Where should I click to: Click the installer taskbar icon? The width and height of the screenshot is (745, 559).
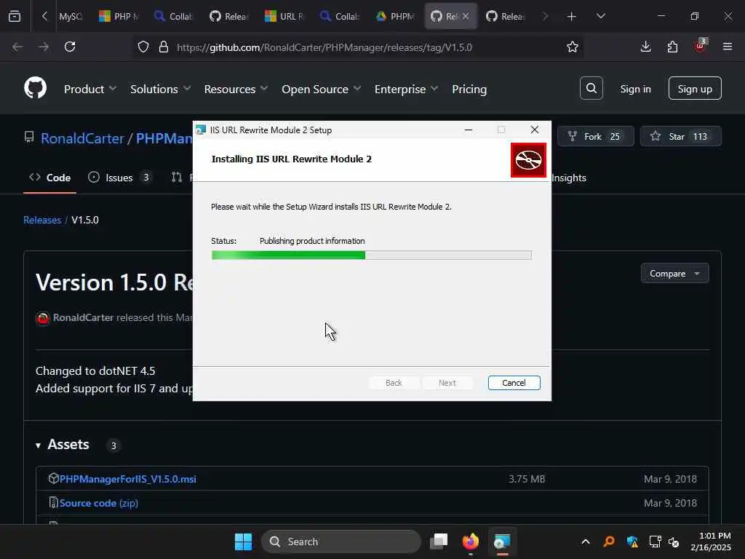(x=502, y=542)
